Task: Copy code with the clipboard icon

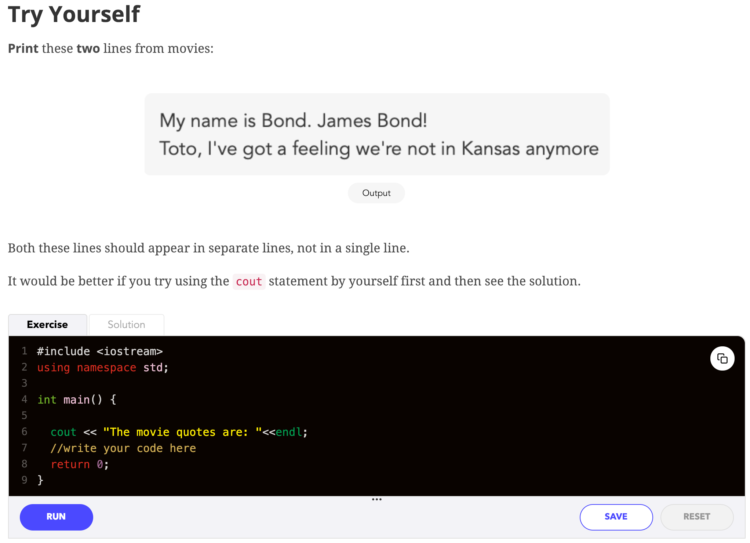Action: click(722, 358)
